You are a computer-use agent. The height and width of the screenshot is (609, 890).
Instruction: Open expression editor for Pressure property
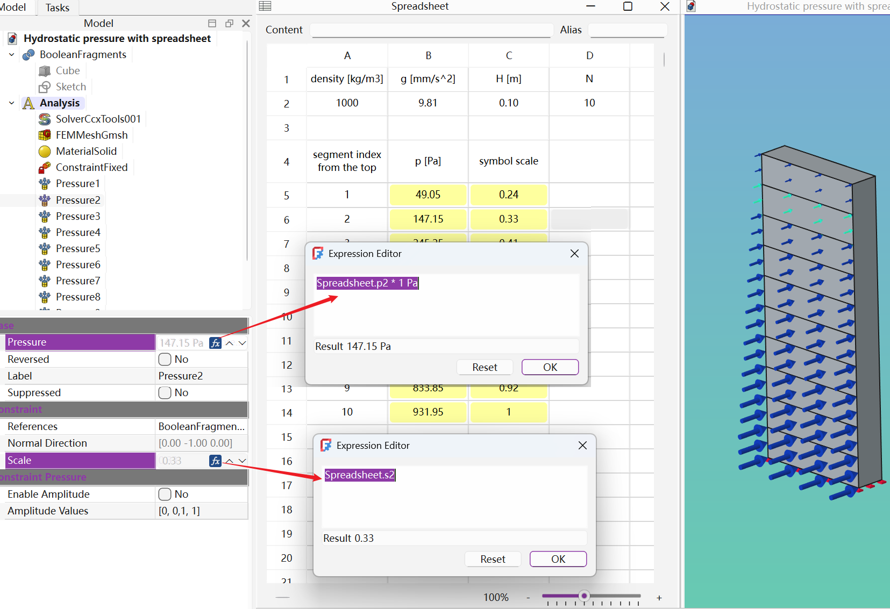(215, 343)
